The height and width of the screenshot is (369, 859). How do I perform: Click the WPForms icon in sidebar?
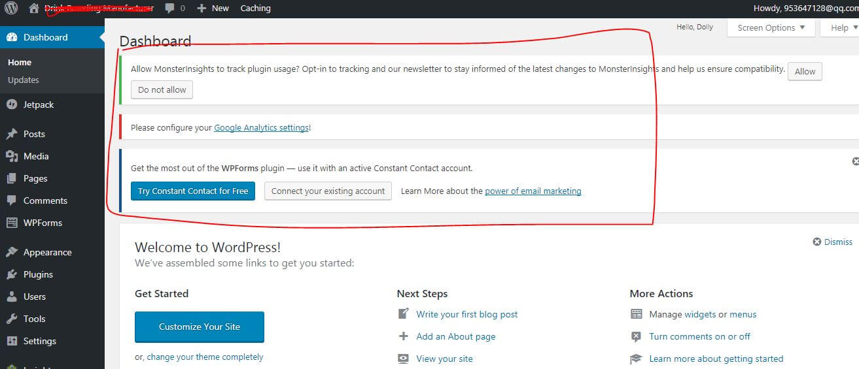(x=12, y=223)
